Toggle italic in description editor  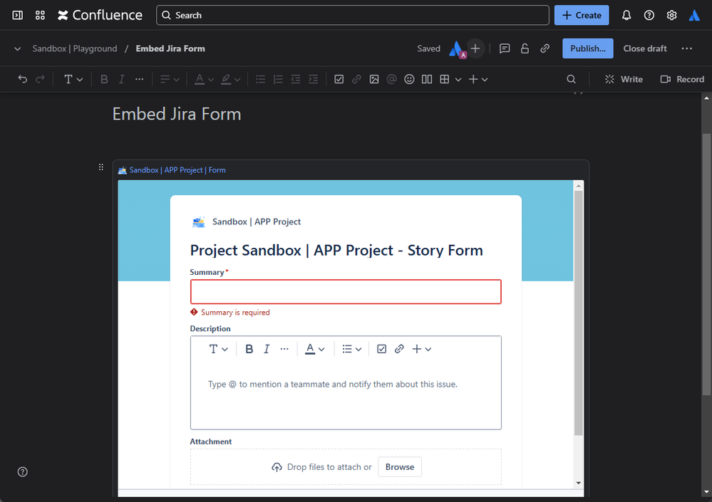pyautogui.click(x=267, y=349)
